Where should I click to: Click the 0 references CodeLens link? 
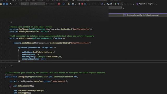9,75
